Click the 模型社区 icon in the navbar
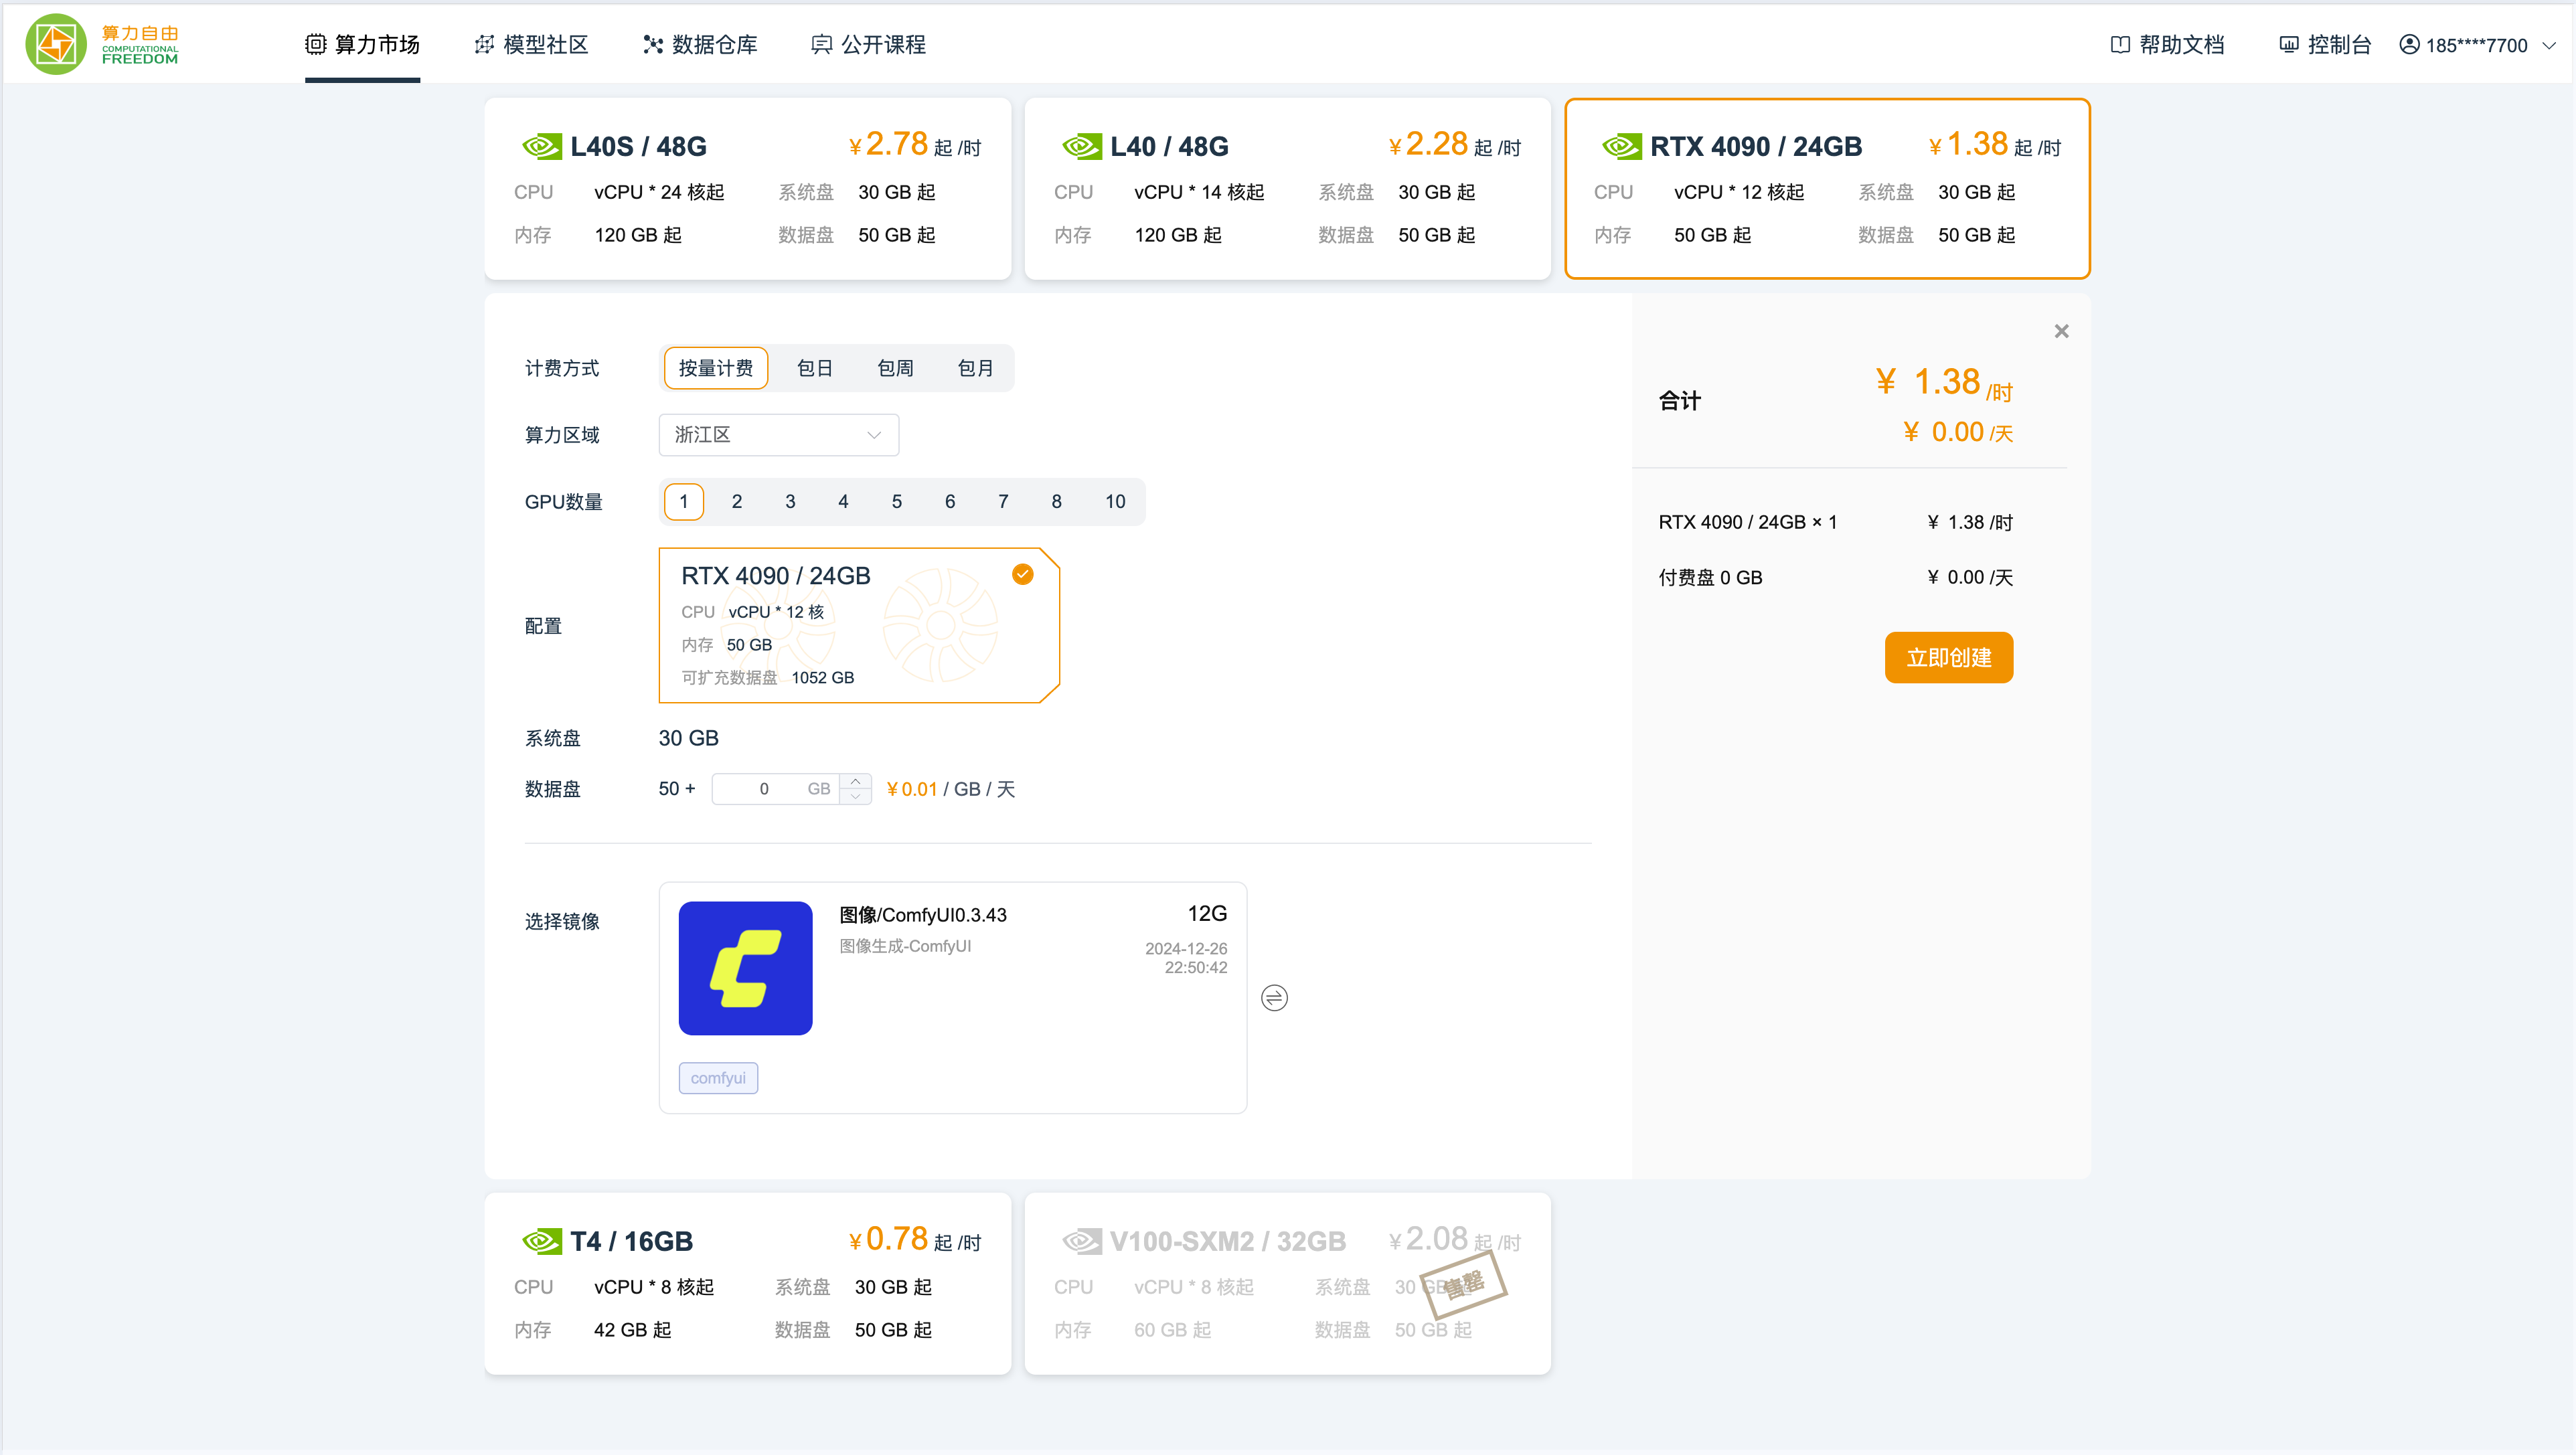Image resolution: width=2576 pixels, height=1455 pixels. [483, 45]
